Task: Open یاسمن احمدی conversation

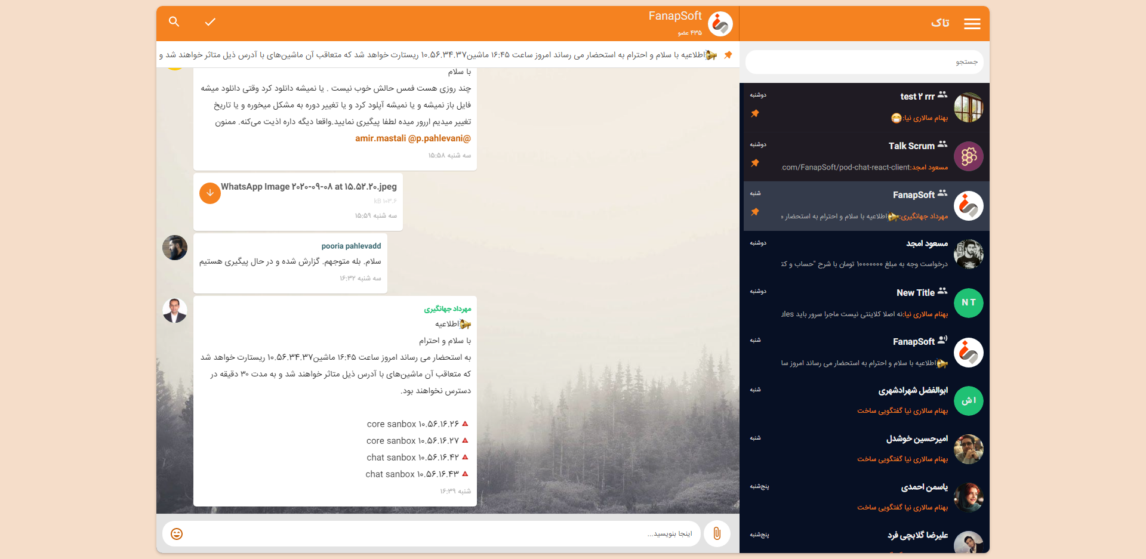Action: [x=866, y=498]
